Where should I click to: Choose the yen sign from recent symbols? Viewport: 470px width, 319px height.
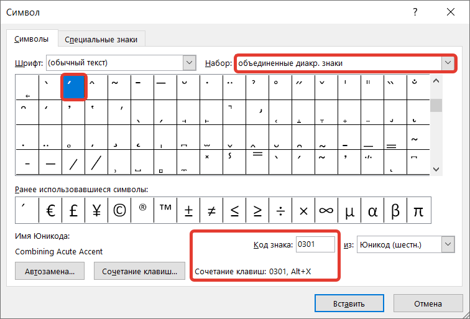coord(96,210)
